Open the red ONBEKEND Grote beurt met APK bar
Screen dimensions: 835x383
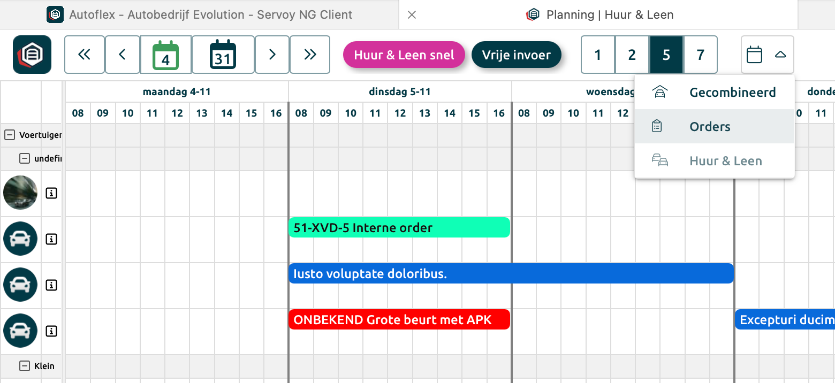click(399, 320)
